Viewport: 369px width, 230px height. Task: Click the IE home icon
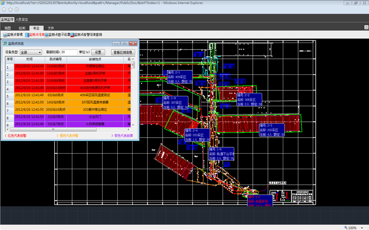click(4, 9)
